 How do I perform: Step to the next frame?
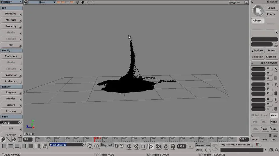tap(122, 146)
